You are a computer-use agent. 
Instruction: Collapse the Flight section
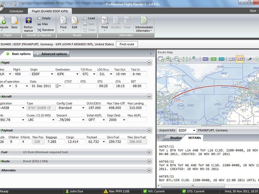pos(149,63)
